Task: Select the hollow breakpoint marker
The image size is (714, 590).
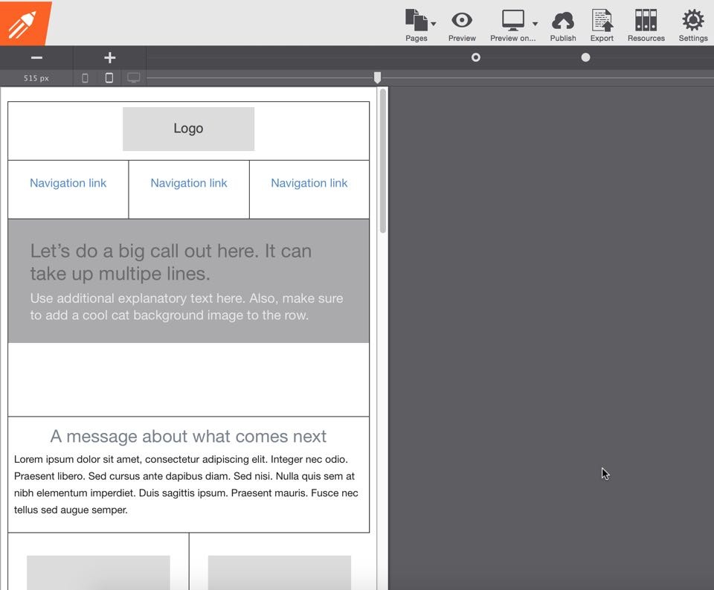Action: click(476, 57)
